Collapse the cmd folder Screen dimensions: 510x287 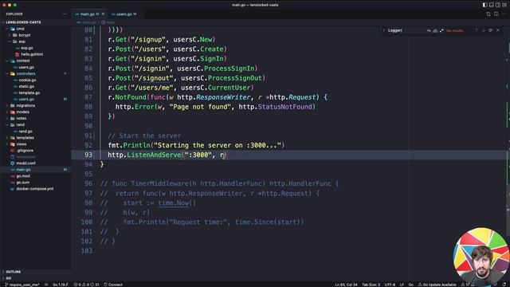pyautogui.click(x=35, y=29)
